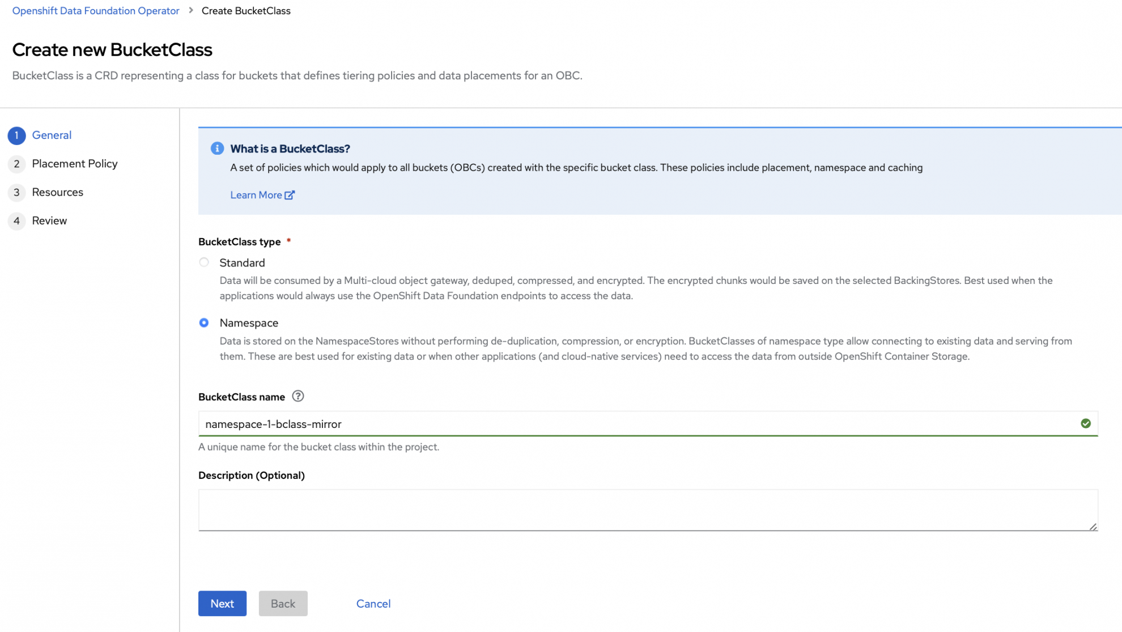Click the step 1 circle for General

(x=17, y=135)
